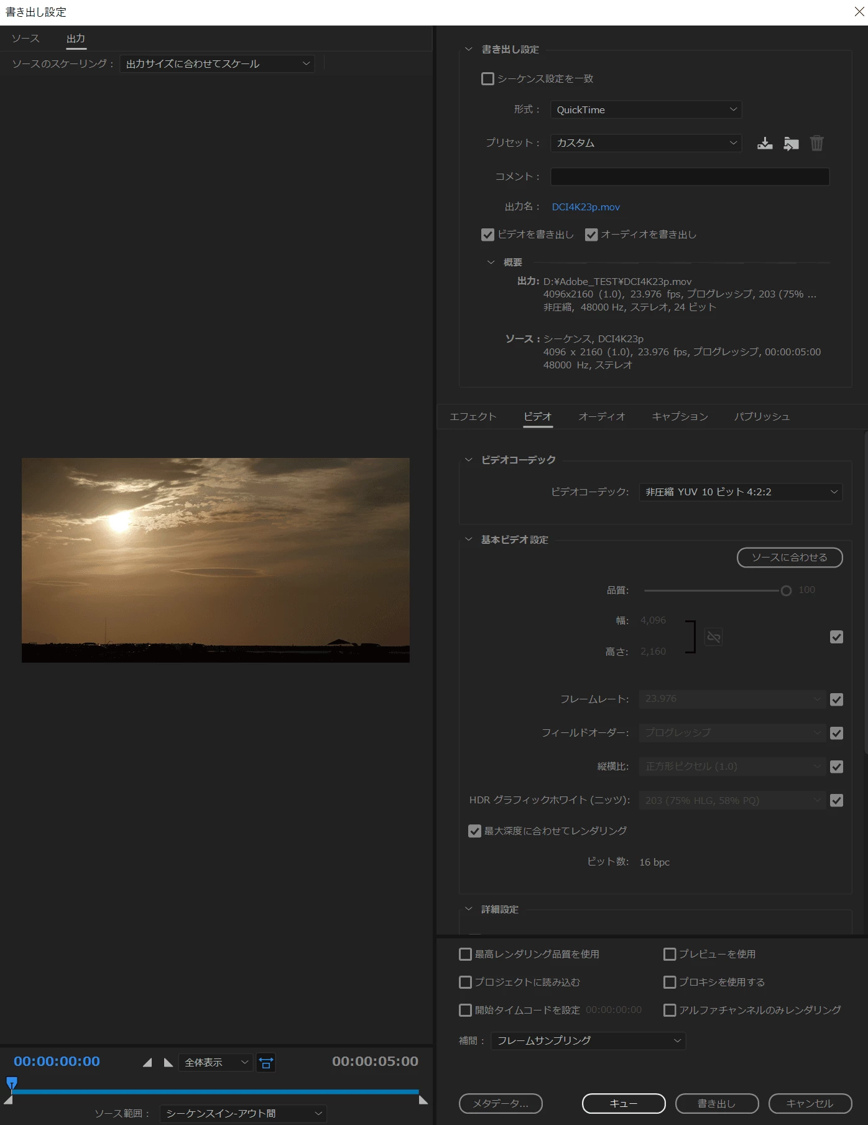Screen dimensions: 868x1125
Task: Switch to the キャプション tab
Action: pos(680,417)
